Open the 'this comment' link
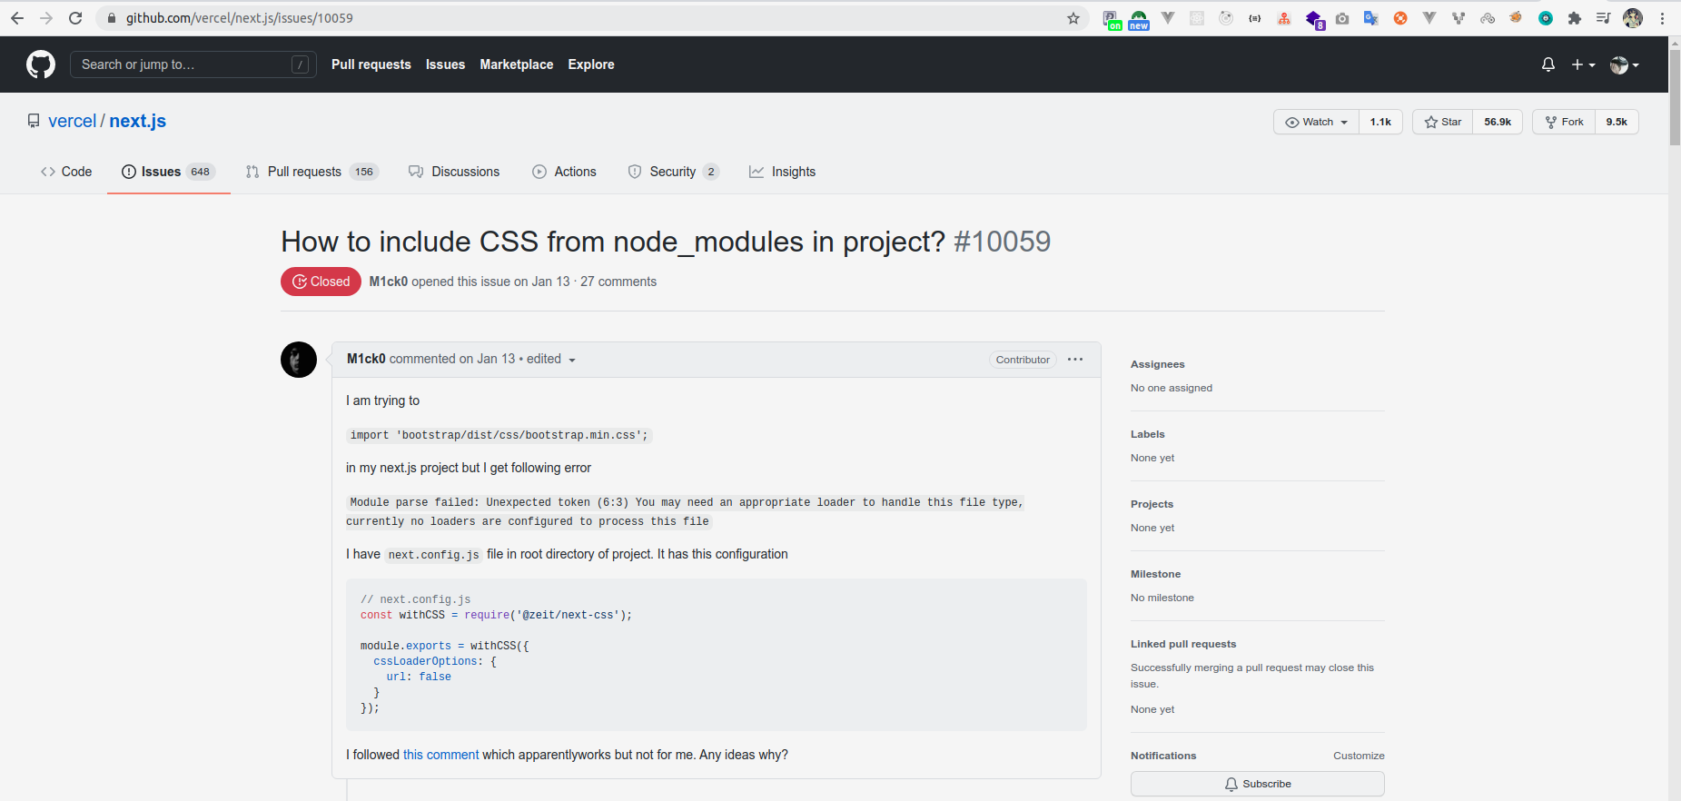The height and width of the screenshot is (801, 1681). [440, 755]
